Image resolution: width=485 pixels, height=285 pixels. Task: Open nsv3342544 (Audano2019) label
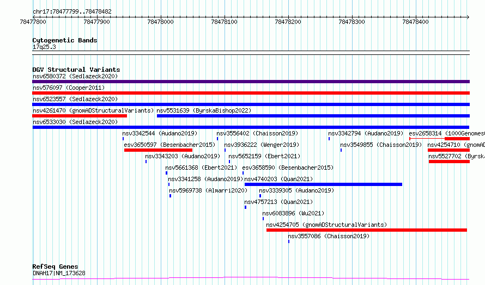coord(160,133)
